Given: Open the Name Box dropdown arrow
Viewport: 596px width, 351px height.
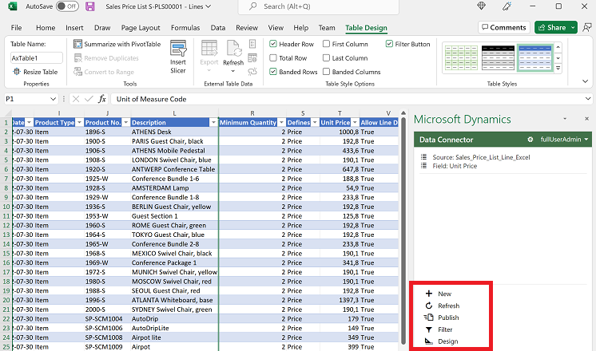Looking at the screenshot, I should [53, 99].
